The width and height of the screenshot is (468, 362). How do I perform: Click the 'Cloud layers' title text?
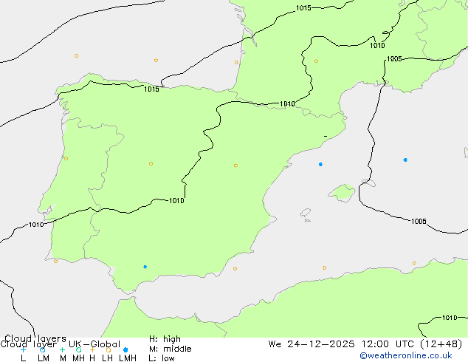click(x=35, y=338)
